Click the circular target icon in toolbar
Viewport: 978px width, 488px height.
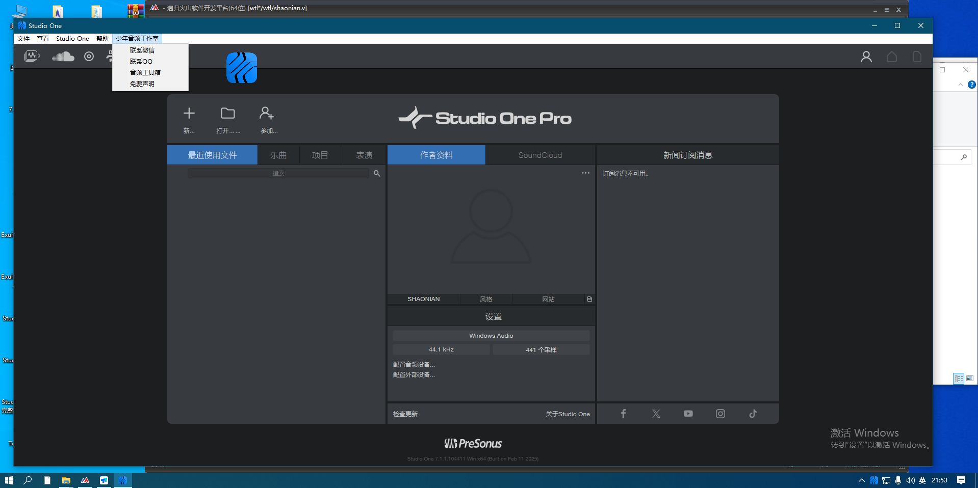click(89, 57)
